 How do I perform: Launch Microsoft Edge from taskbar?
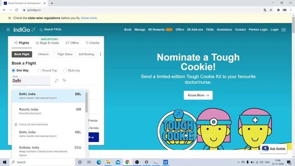click(99, 162)
